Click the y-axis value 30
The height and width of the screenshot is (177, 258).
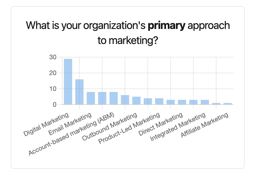[53, 57]
